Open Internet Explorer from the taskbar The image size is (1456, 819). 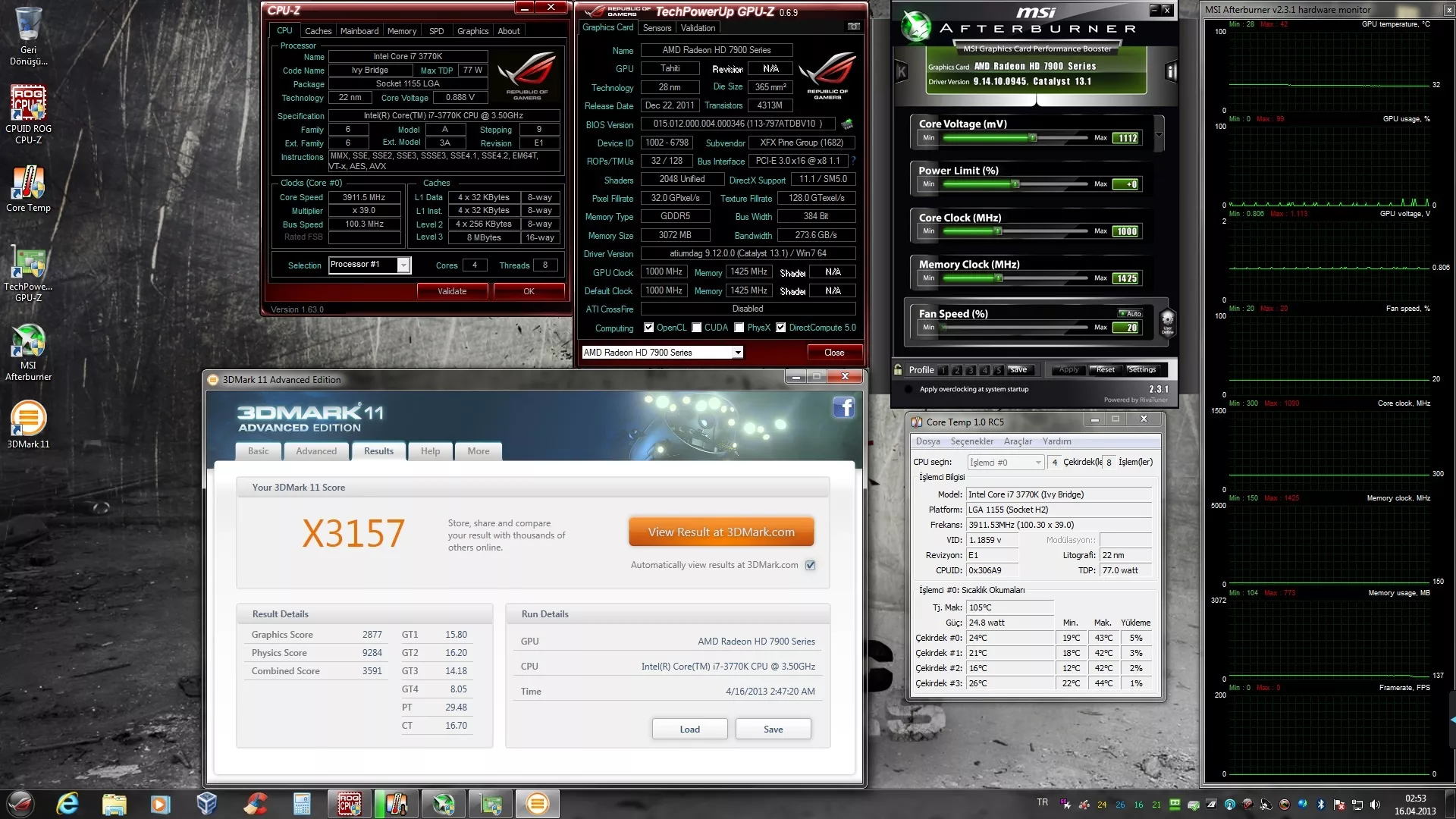[67, 804]
